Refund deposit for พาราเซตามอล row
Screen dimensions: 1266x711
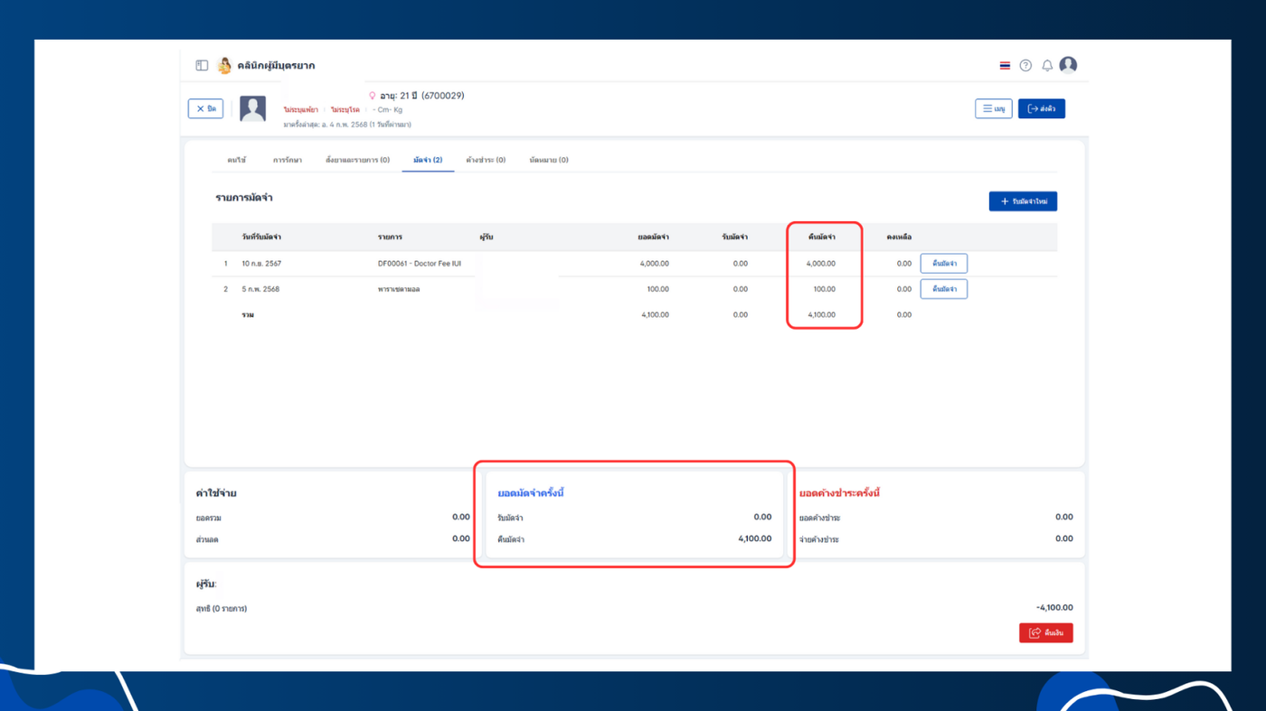(x=943, y=289)
